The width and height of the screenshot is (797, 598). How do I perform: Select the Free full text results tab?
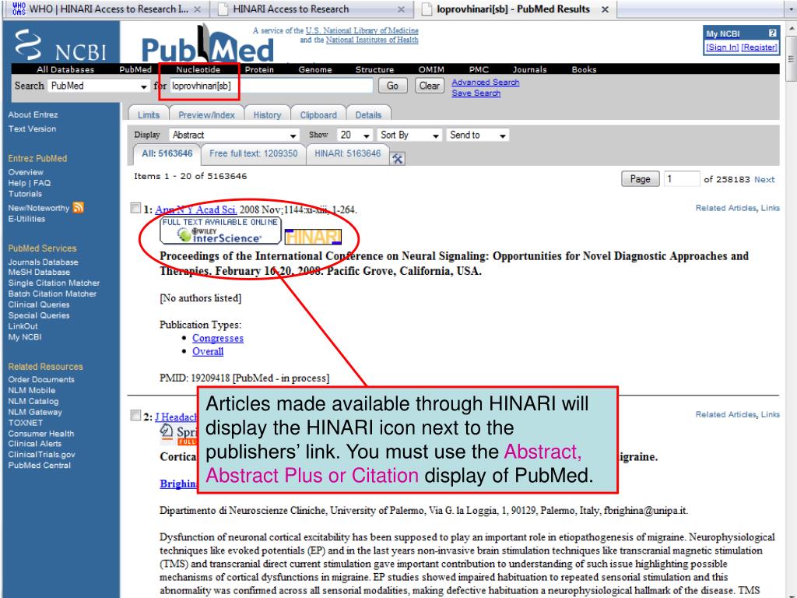pos(253,153)
